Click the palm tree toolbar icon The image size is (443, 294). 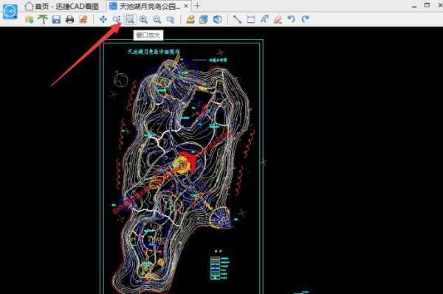tap(43, 19)
